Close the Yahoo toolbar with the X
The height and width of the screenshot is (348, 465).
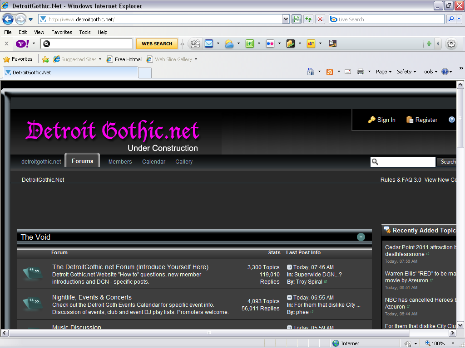pos(6,43)
